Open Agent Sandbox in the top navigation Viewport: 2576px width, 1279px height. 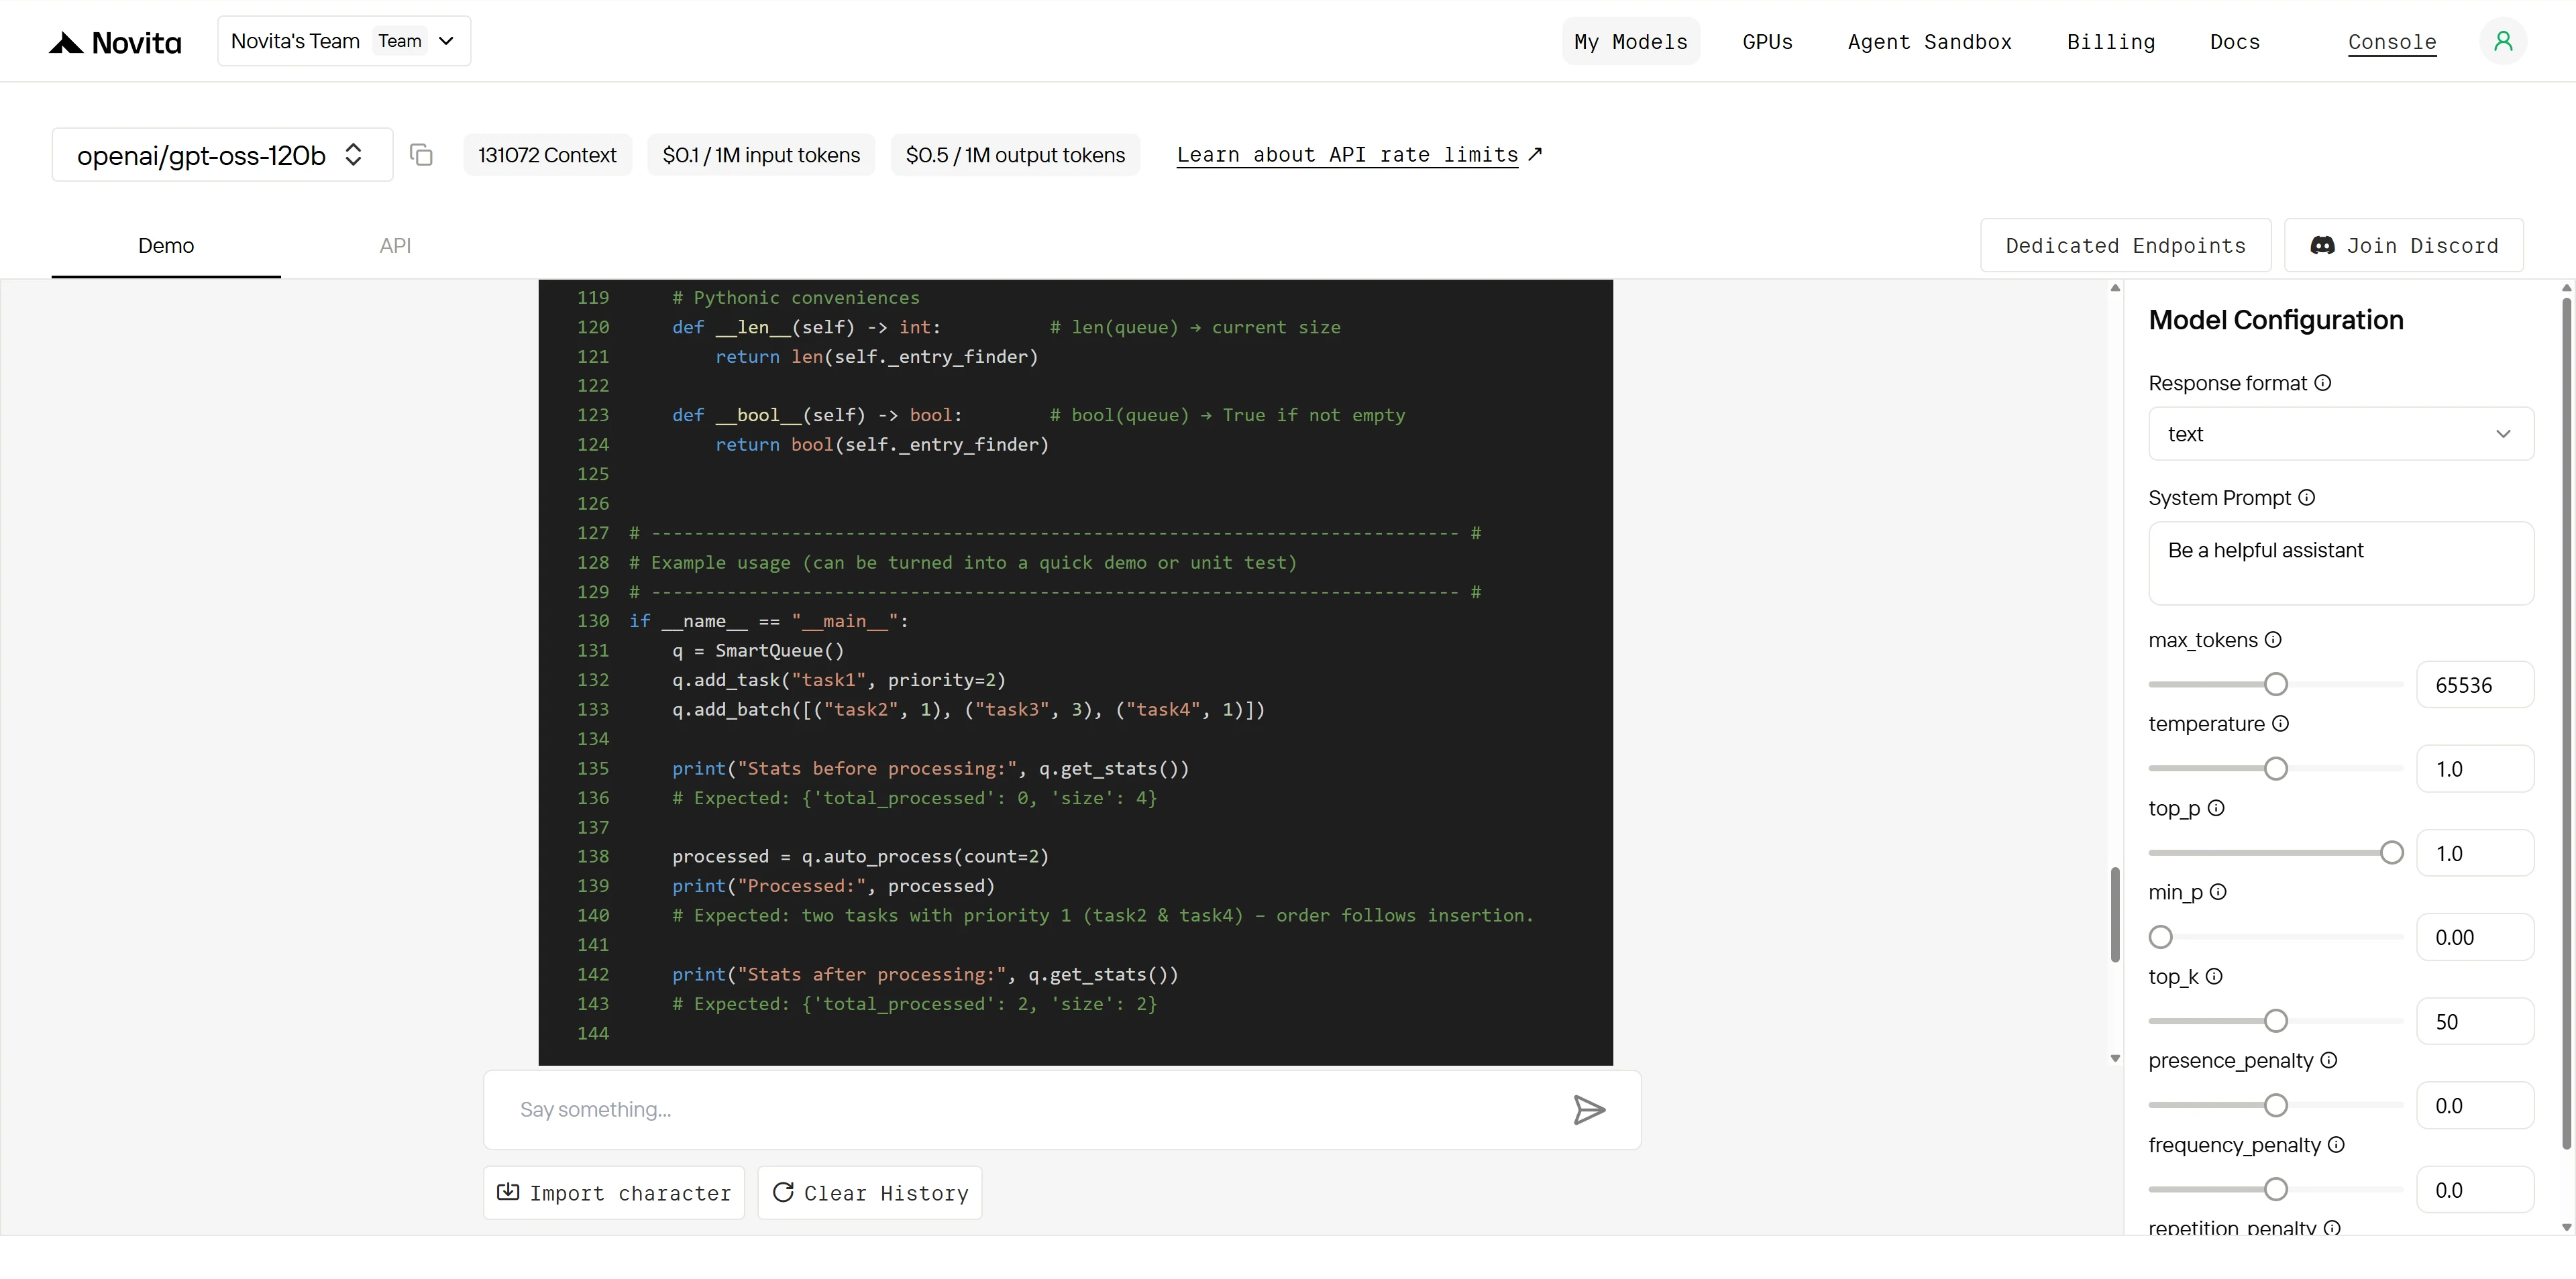[1929, 42]
